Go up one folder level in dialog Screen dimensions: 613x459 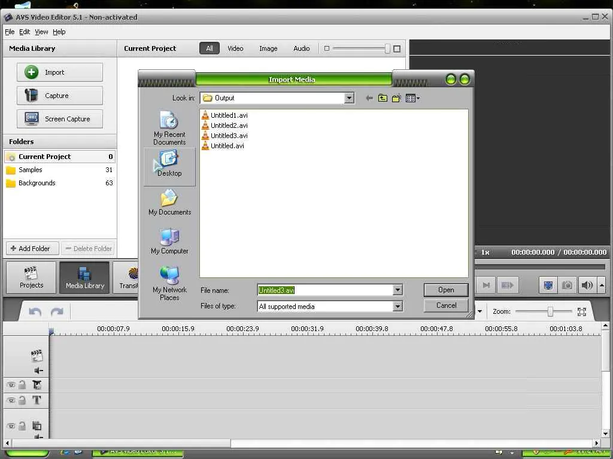click(x=383, y=98)
